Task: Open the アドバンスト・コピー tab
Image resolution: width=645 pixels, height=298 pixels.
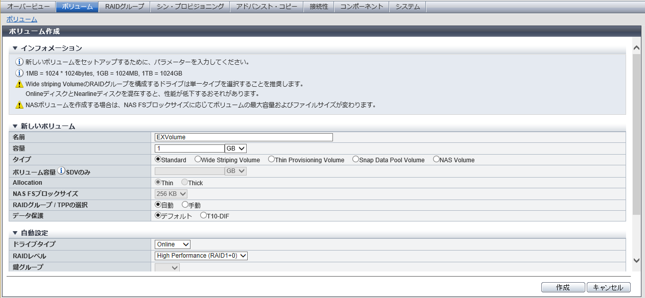Action: click(266, 7)
